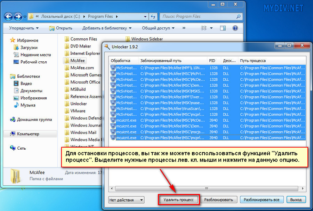Select Сеть in navigation pane
The image size is (313, 211).
pos(18,148)
